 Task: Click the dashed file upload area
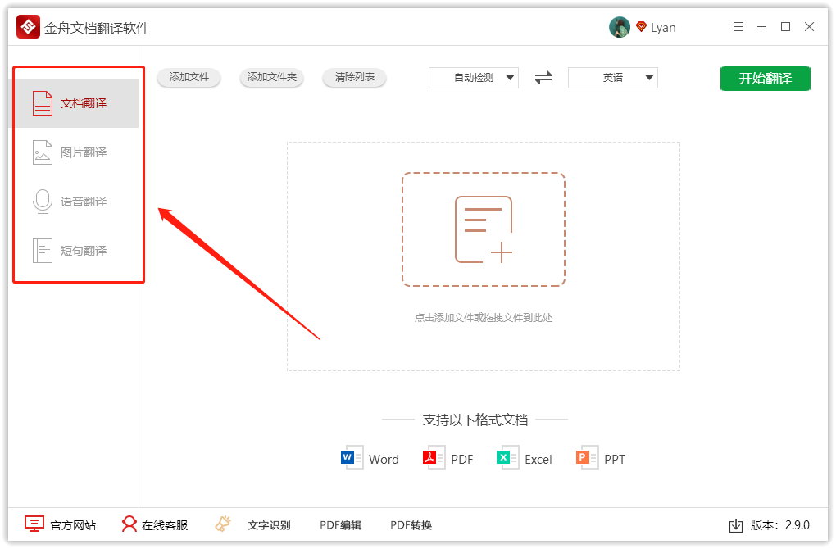(x=483, y=229)
